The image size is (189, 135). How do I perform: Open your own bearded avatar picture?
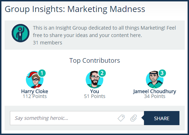coord(94,79)
